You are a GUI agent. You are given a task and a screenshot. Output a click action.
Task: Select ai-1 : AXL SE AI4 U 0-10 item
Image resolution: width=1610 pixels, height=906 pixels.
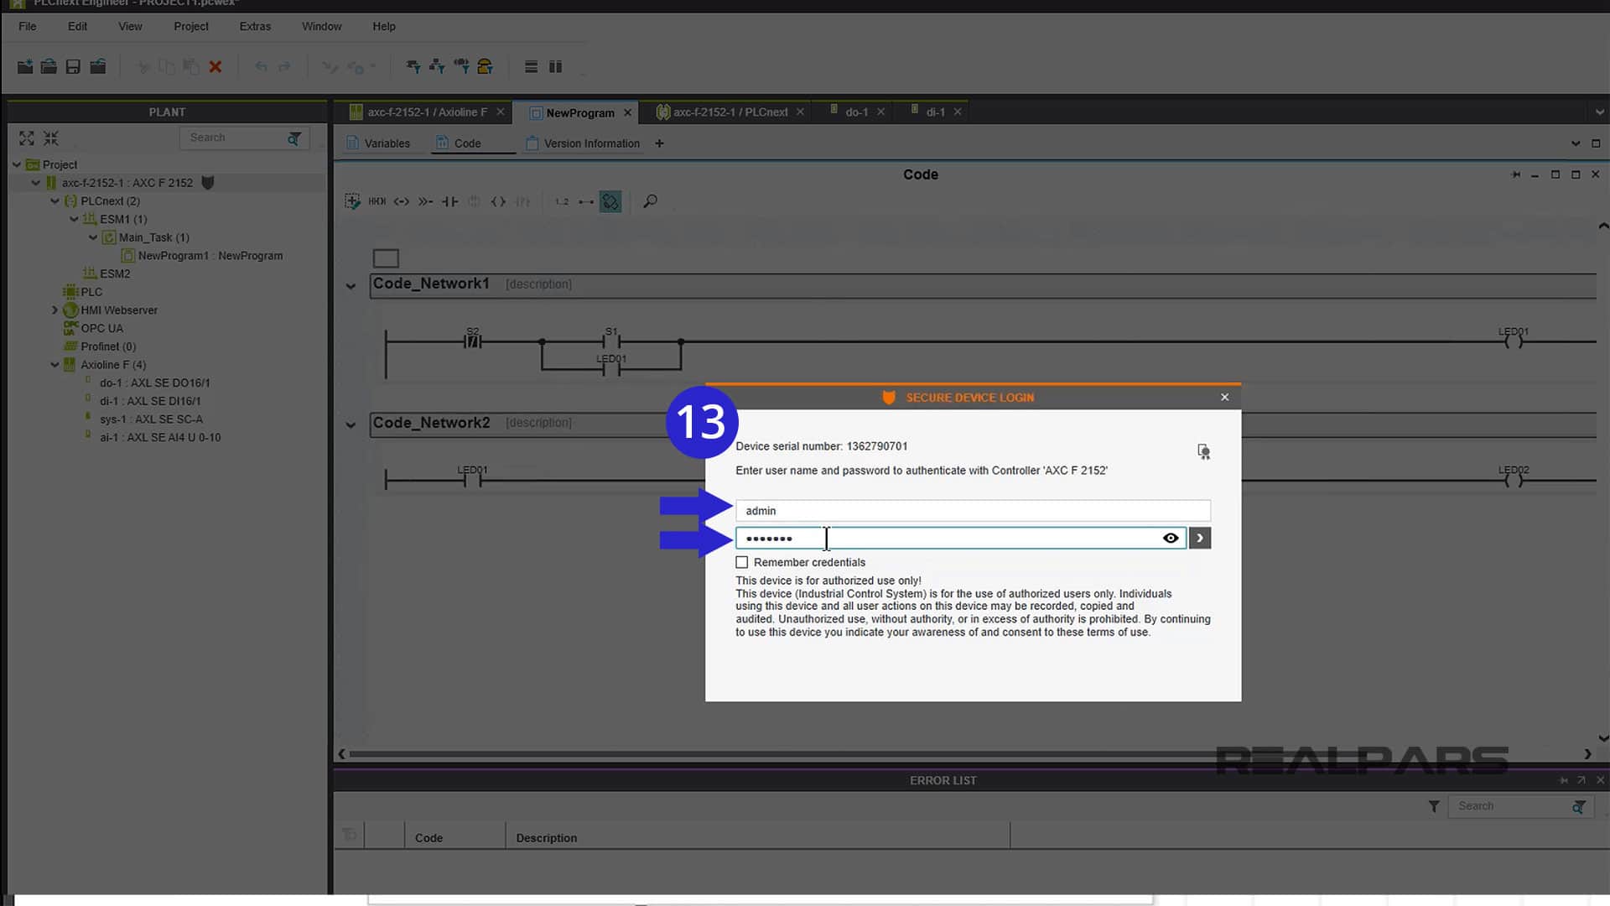pyautogui.click(x=160, y=437)
